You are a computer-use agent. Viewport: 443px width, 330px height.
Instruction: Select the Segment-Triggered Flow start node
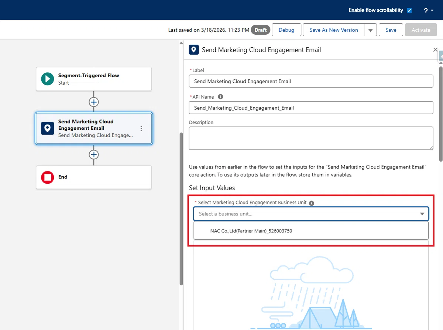[94, 79]
